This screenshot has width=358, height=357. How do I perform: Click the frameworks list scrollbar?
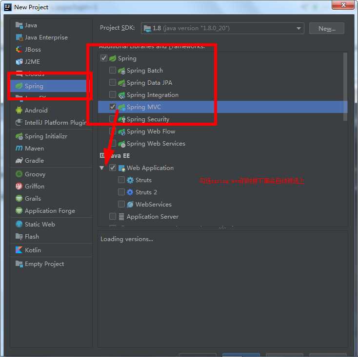(345, 87)
